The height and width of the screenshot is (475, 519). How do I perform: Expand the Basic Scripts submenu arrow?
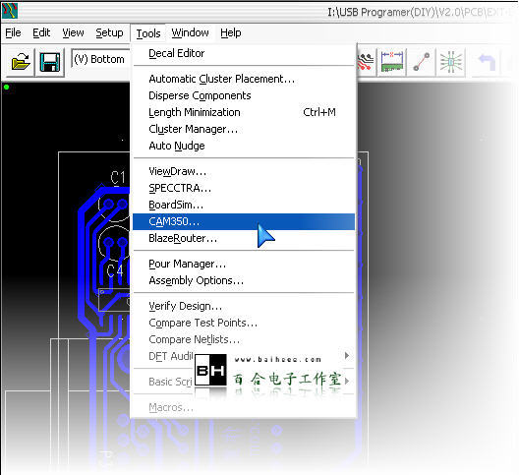tap(347, 381)
